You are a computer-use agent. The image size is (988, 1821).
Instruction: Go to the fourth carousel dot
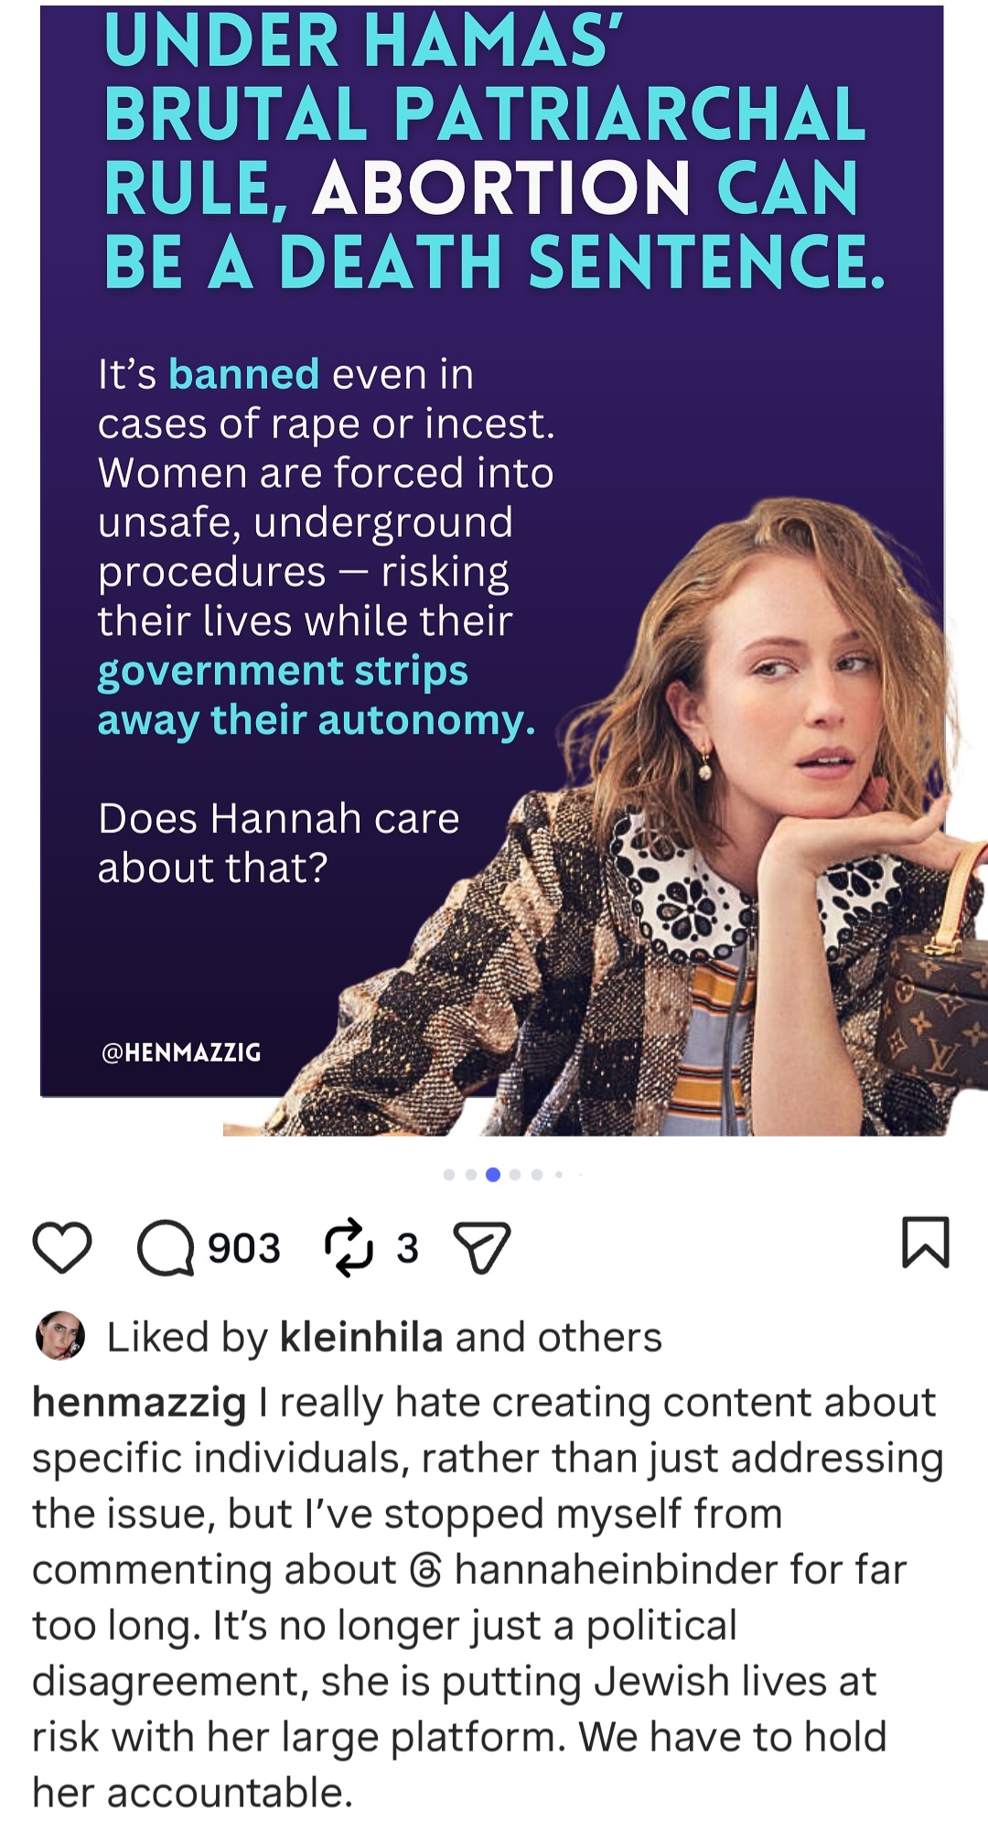(515, 1174)
